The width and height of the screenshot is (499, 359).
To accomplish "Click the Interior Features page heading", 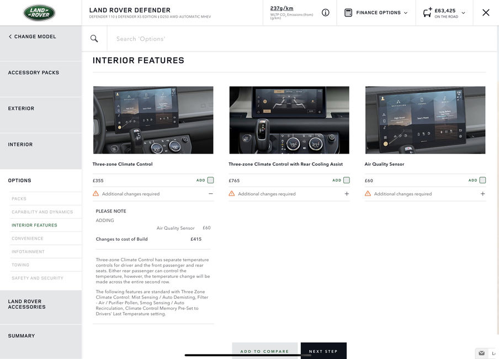I will (139, 61).
